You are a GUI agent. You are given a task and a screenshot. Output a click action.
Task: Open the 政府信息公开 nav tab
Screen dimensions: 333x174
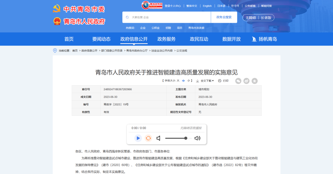click(134, 39)
